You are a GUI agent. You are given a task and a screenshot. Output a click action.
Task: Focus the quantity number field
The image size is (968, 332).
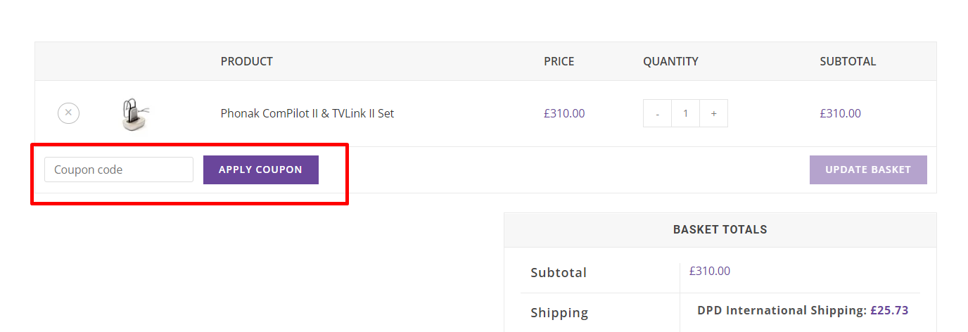[x=686, y=113]
